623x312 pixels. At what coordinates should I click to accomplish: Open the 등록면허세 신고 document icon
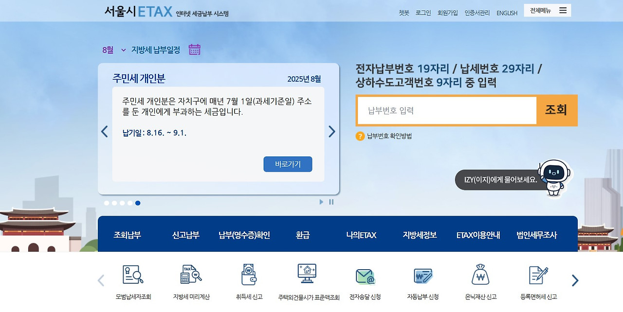coord(538,275)
